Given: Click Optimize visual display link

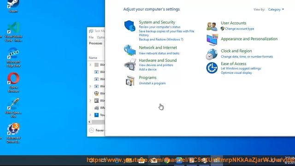Looking at the screenshot, I should [236, 73].
